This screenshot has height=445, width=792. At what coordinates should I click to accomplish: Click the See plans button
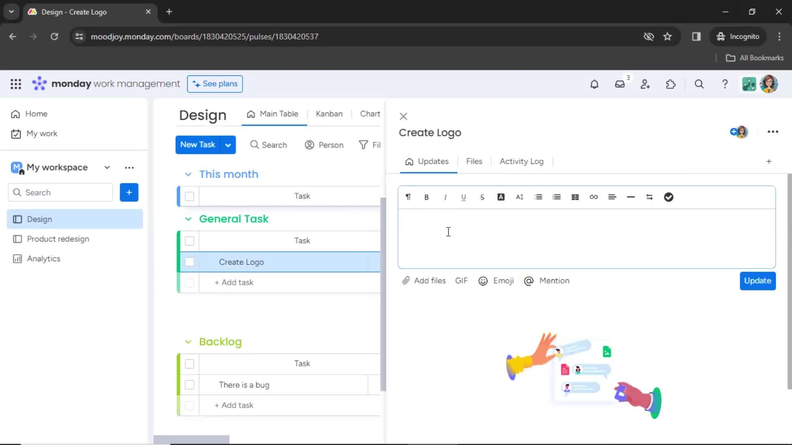click(x=215, y=84)
